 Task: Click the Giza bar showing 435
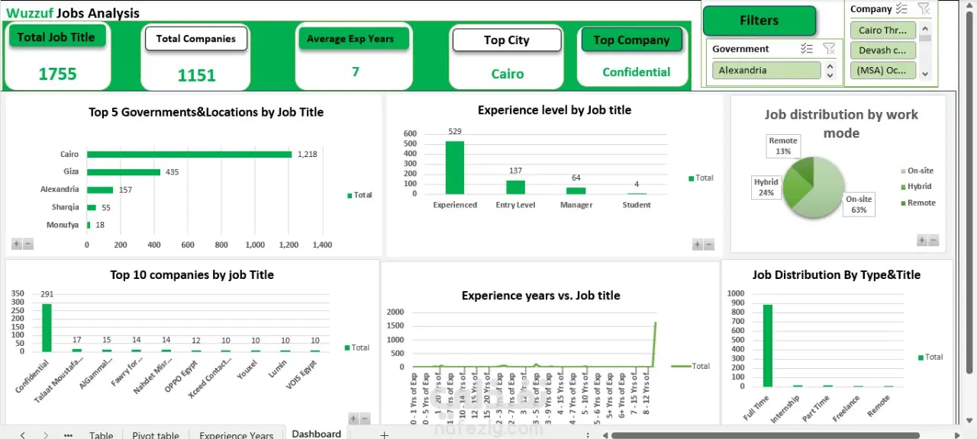(x=124, y=172)
